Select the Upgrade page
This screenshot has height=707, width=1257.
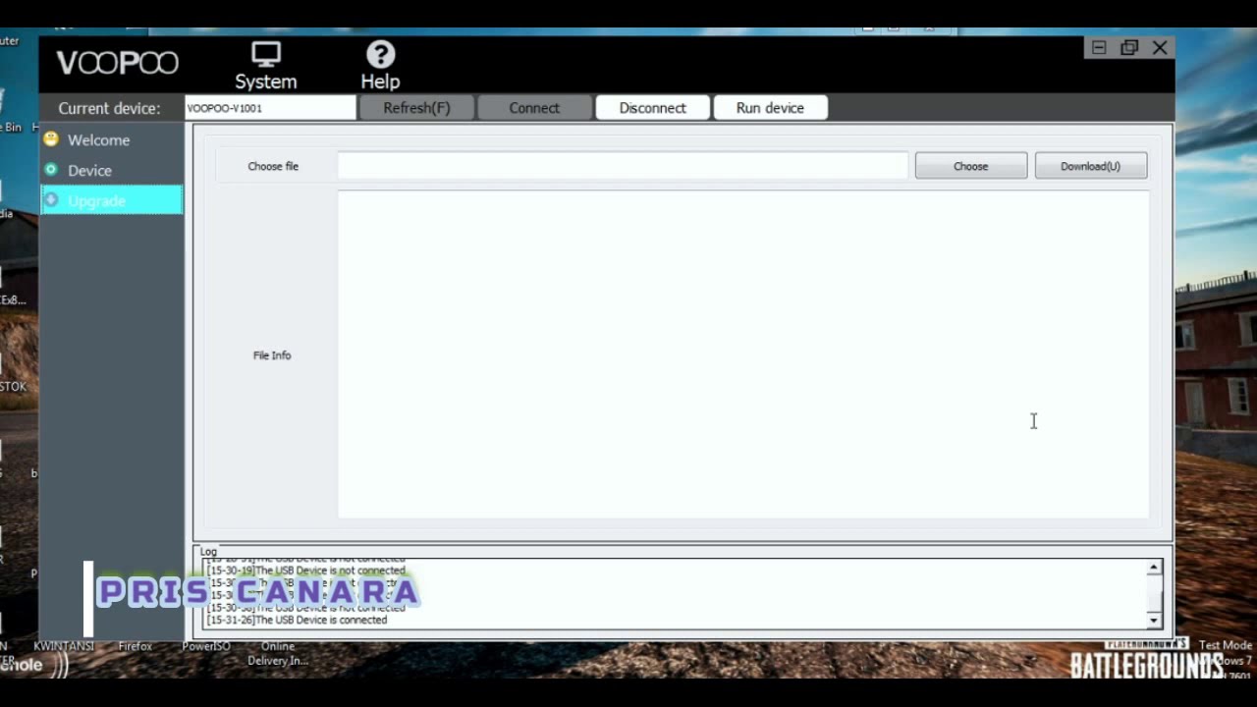111,200
